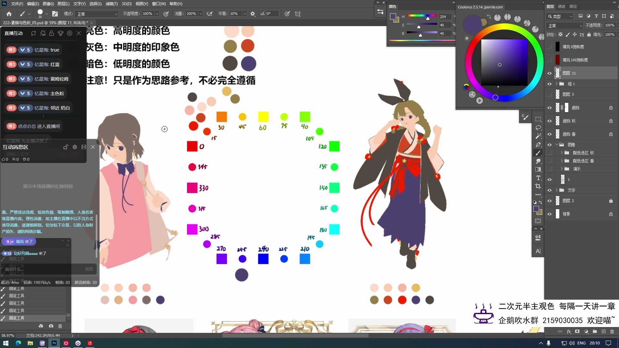Show layer 填充 0饱和度
This screenshot has height=348, width=619.
tap(550, 47)
